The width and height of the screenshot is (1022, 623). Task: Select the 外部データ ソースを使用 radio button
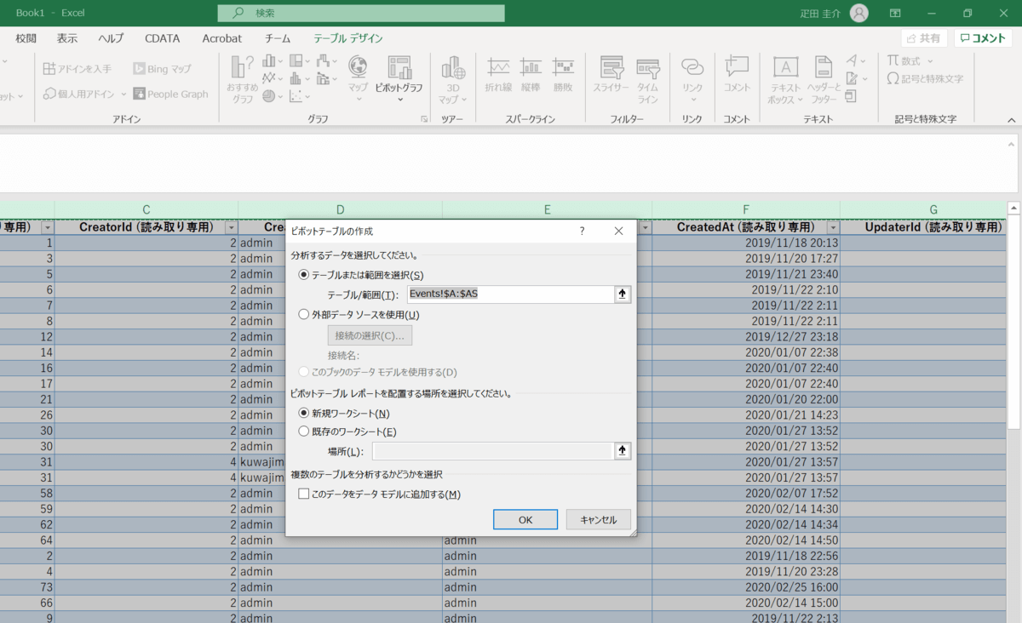pyautogui.click(x=304, y=314)
